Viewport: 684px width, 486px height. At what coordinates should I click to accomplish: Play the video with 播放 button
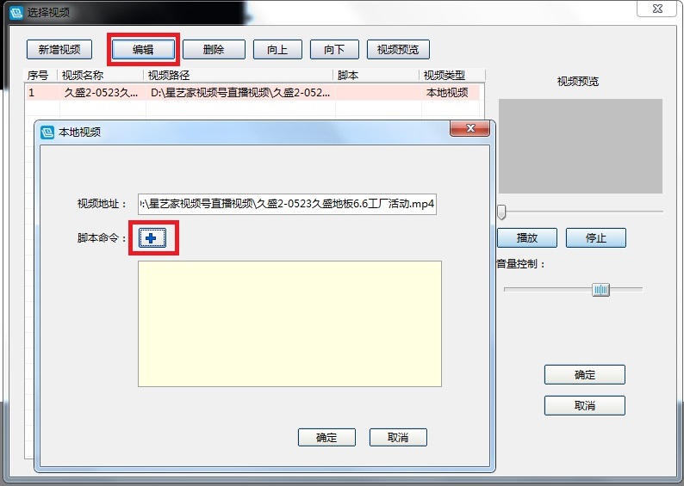pyautogui.click(x=527, y=238)
